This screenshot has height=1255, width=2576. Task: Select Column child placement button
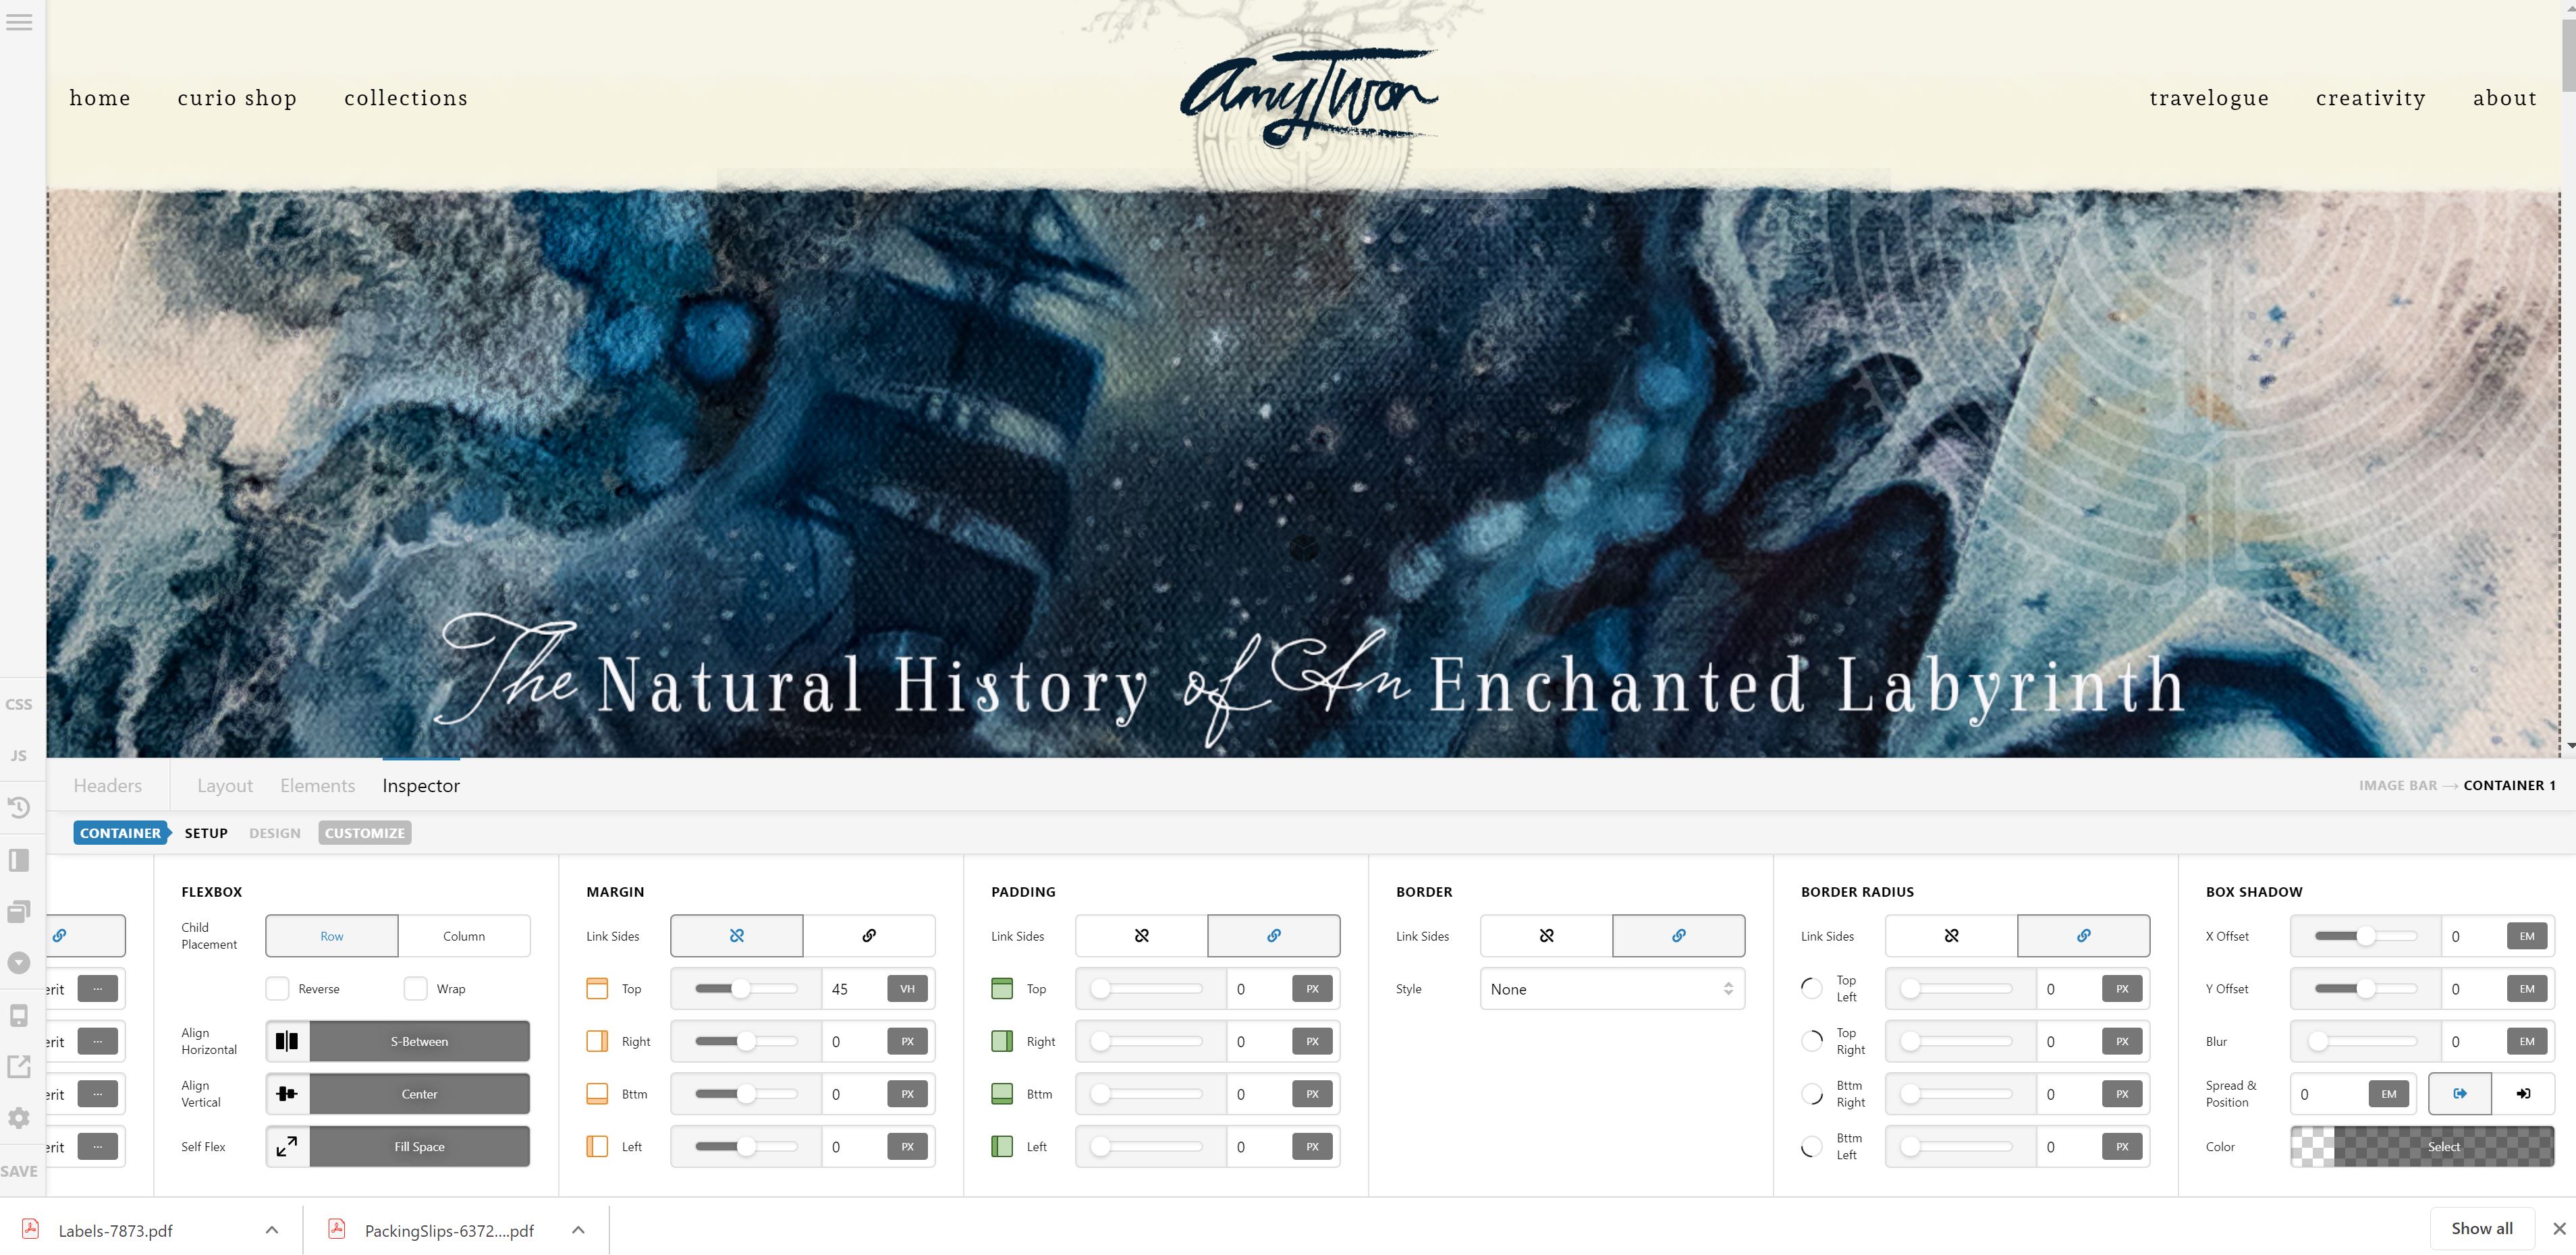(x=463, y=936)
